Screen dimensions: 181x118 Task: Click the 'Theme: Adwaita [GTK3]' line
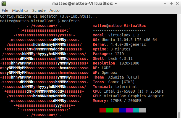click(x=116, y=77)
